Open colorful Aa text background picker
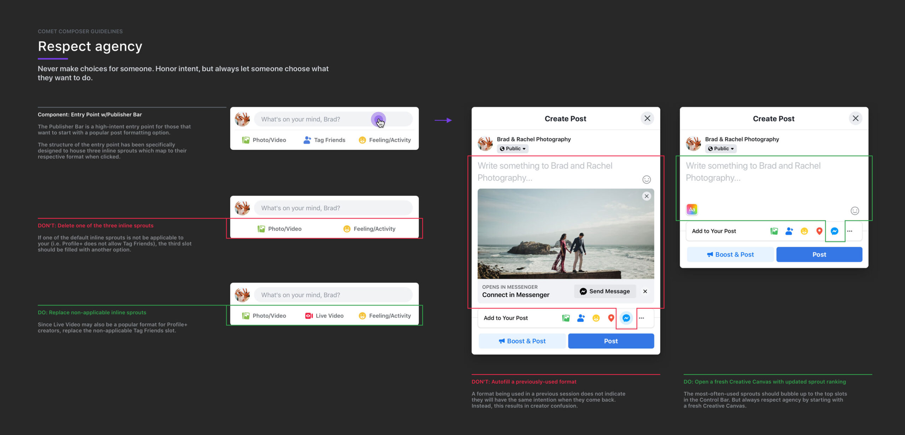905x435 pixels. [x=692, y=209]
